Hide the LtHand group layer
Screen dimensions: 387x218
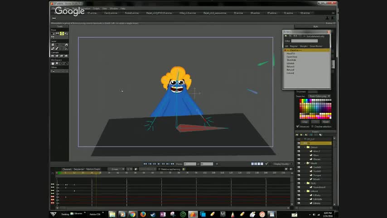(x=299, y=191)
